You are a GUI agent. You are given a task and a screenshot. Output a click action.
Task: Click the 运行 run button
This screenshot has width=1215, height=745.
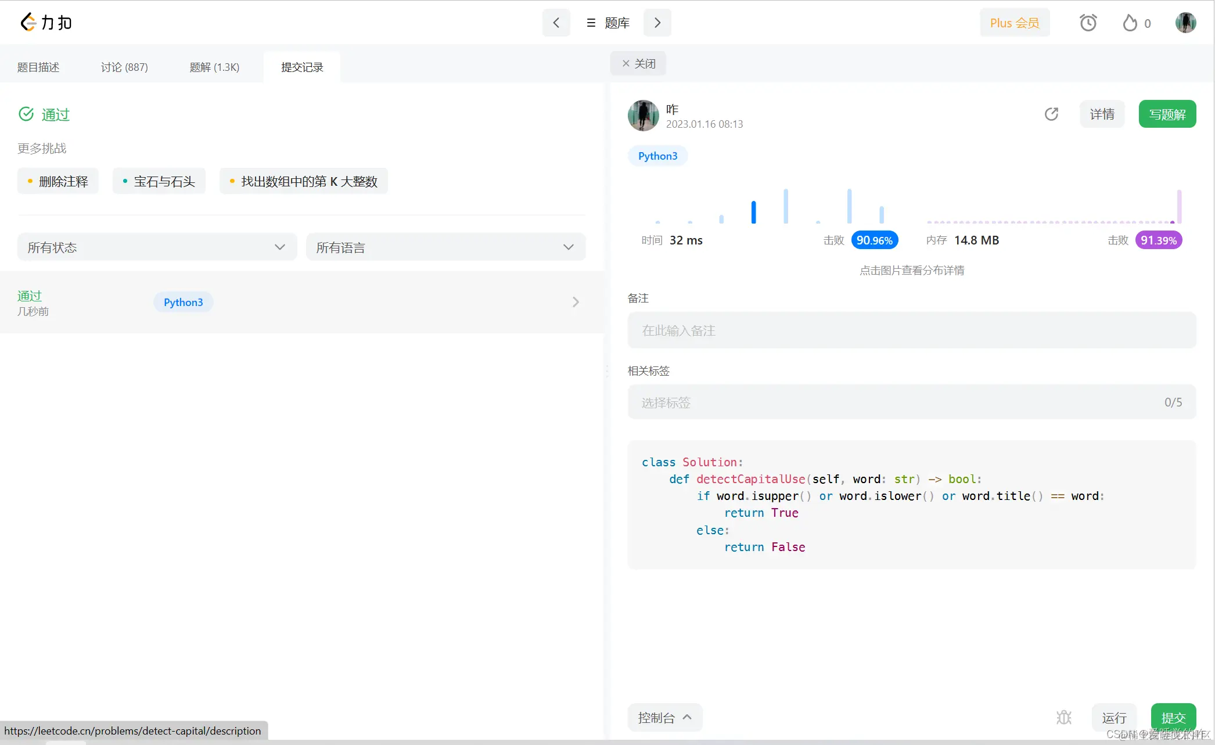[x=1113, y=718]
